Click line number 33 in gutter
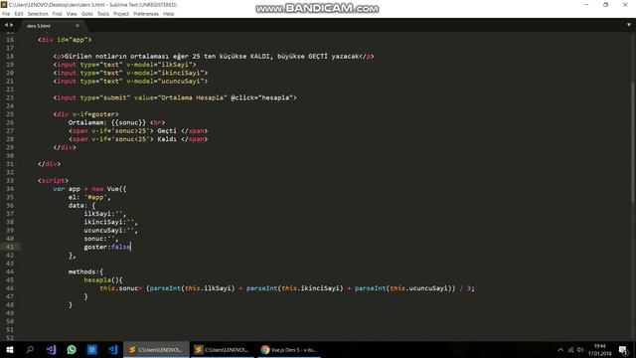The image size is (636, 358). (10, 181)
